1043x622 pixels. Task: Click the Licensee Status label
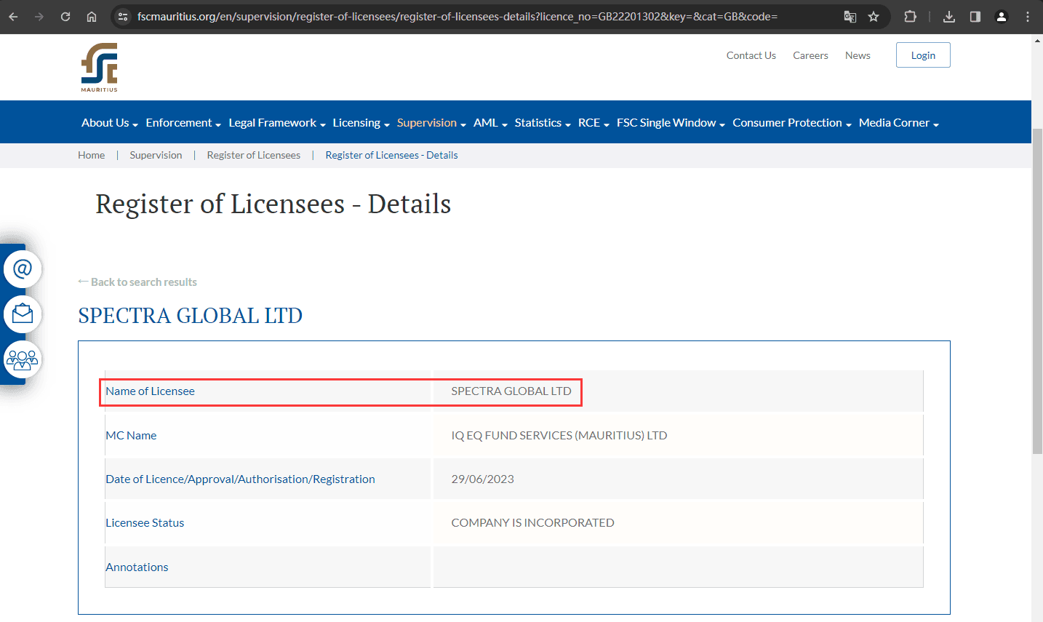pyautogui.click(x=145, y=522)
